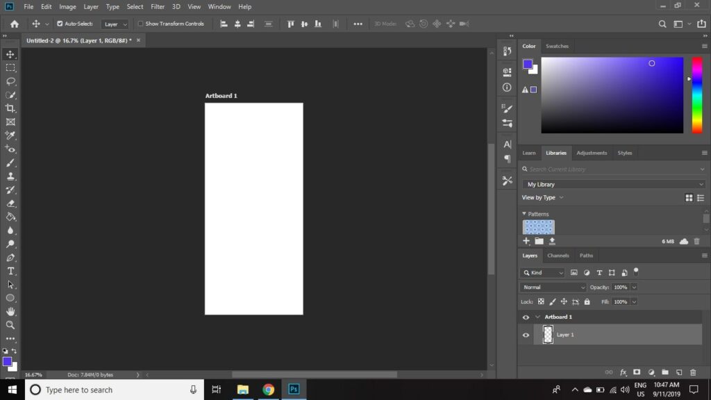Screen dimensions: 711x400
Task: Select the Zoom tool
Action: click(x=10, y=325)
